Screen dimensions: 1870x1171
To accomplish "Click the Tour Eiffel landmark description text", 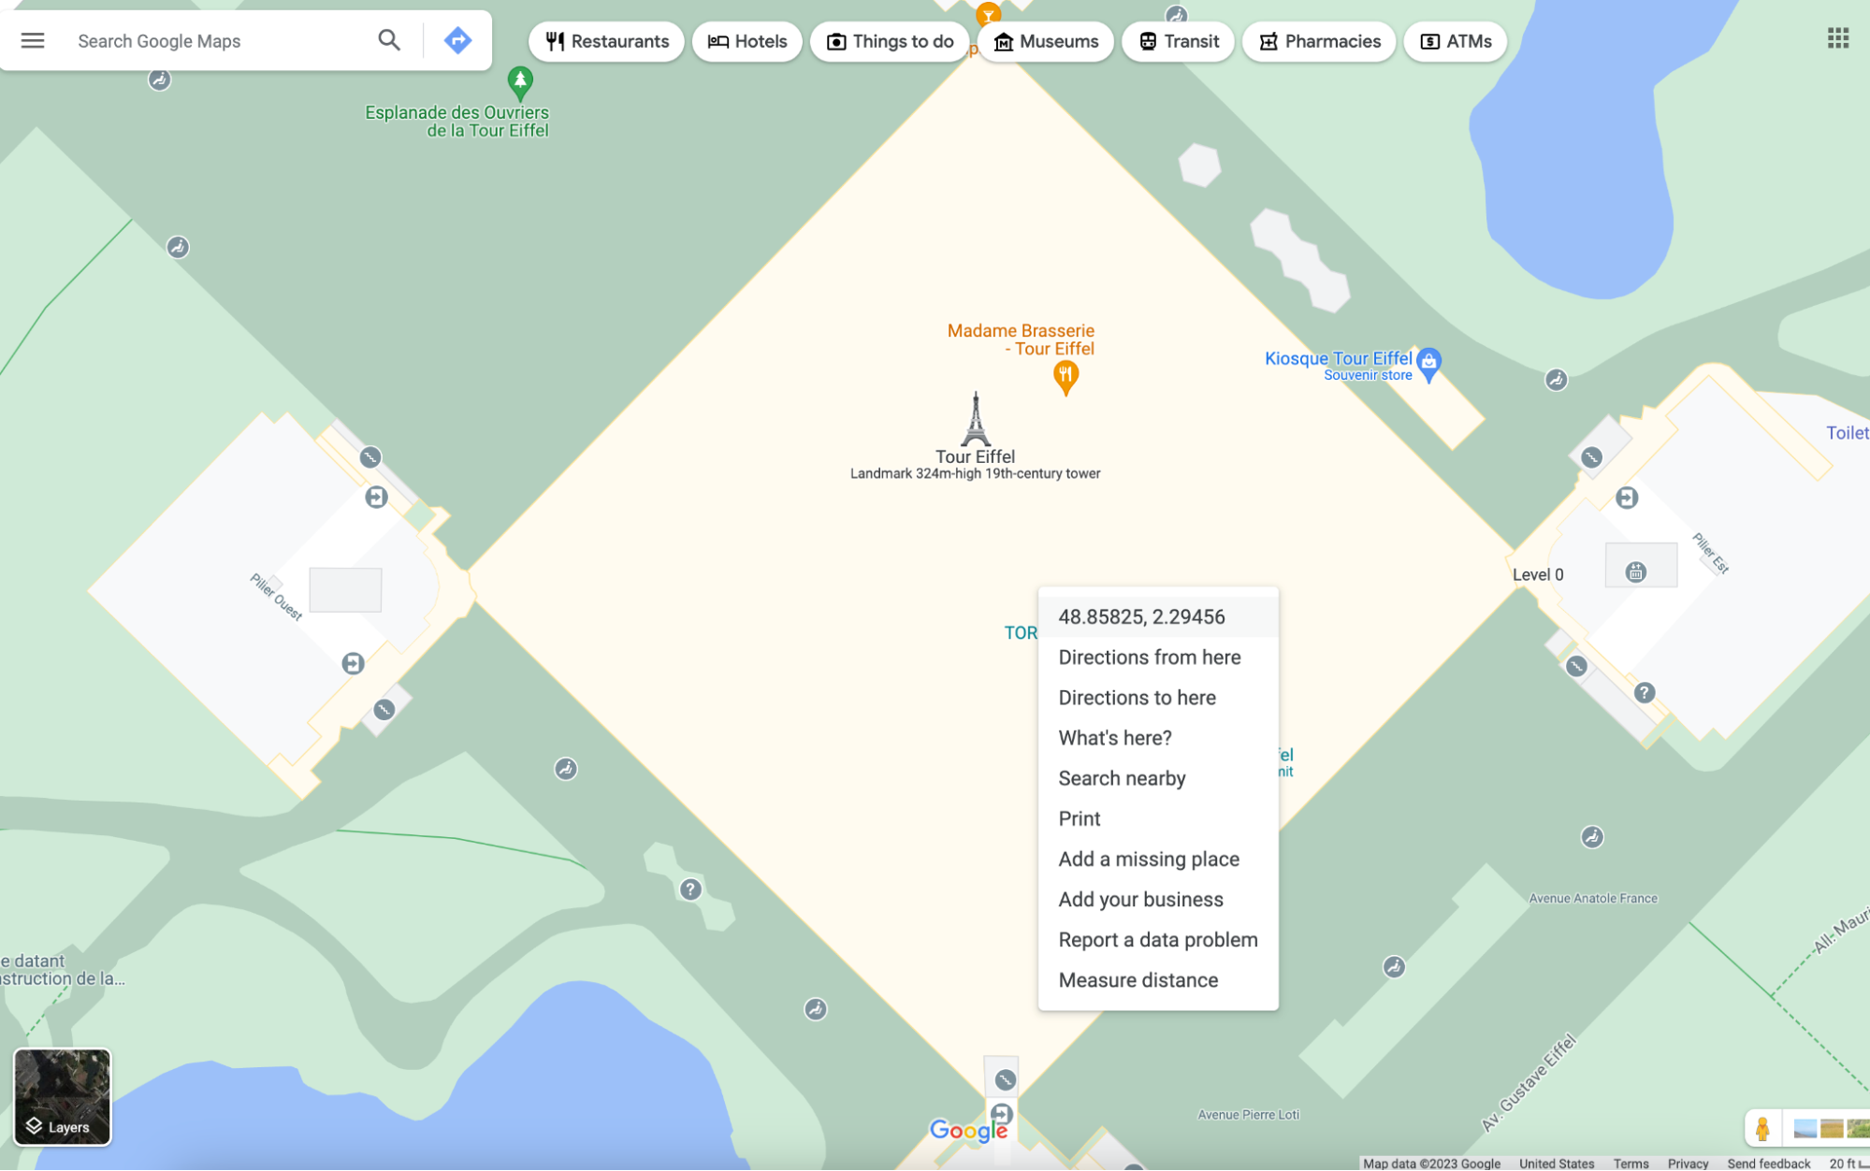I will point(975,473).
